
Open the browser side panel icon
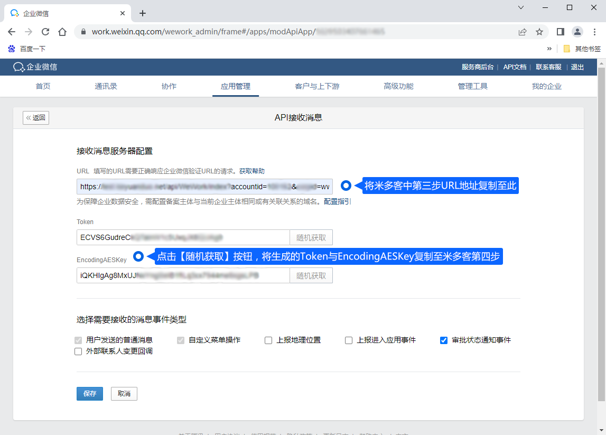(561, 32)
